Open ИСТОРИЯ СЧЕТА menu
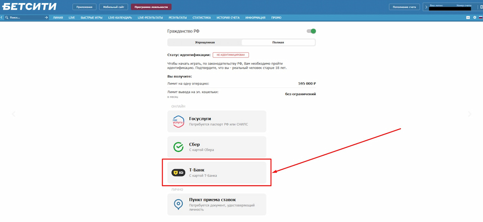The width and height of the screenshot is (483, 222). (x=228, y=18)
